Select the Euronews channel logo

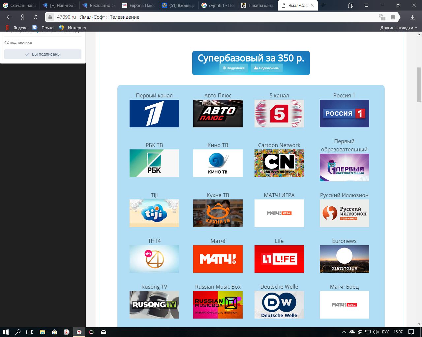pos(345,259)
